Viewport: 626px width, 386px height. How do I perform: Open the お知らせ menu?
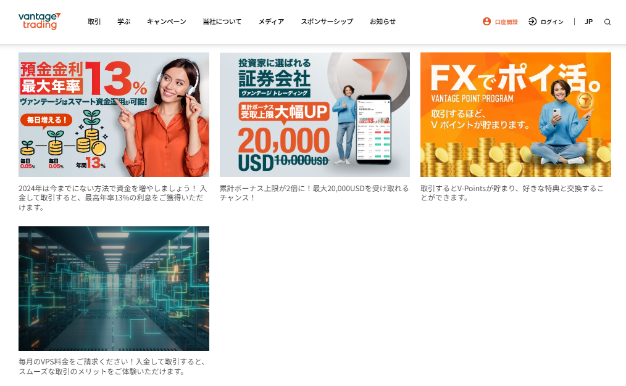[383, 22]
